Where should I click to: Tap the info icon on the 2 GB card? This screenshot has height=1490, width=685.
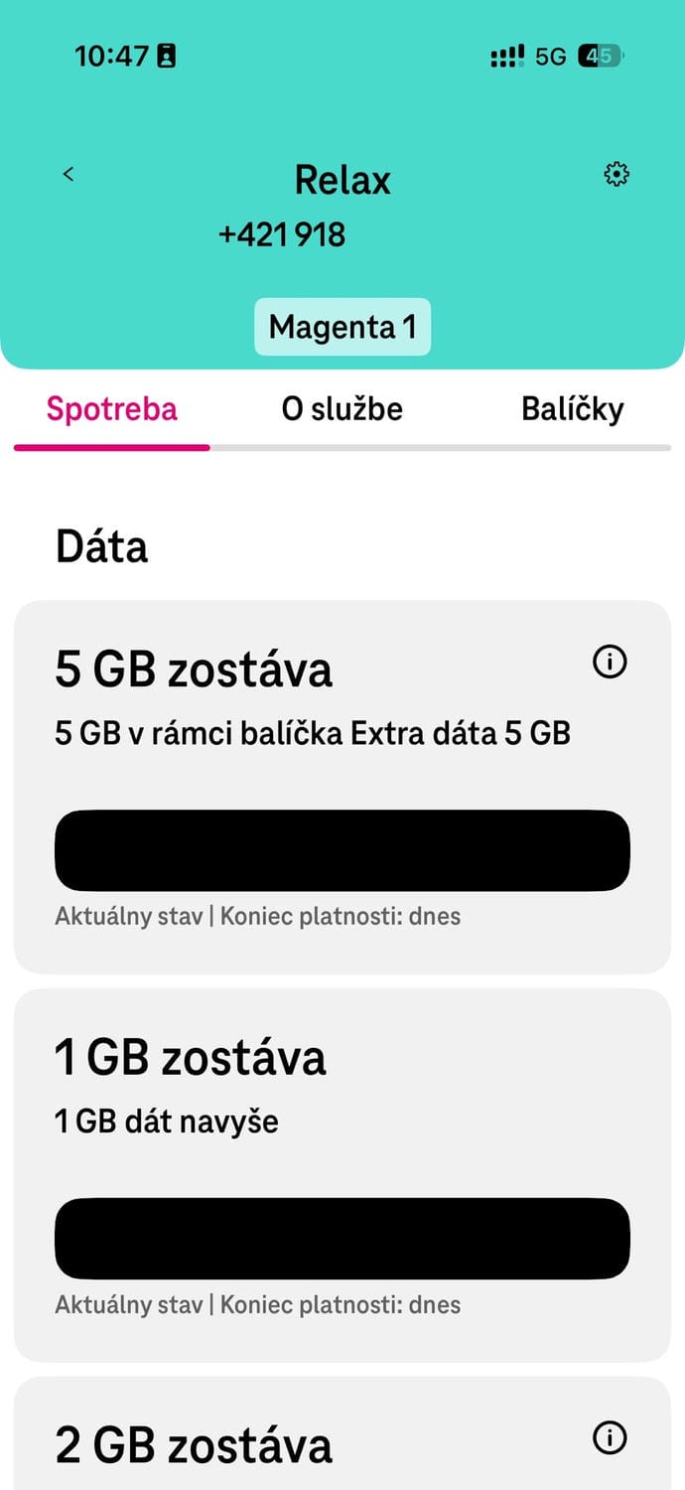pyautogui.click(x=611, y=1436)
